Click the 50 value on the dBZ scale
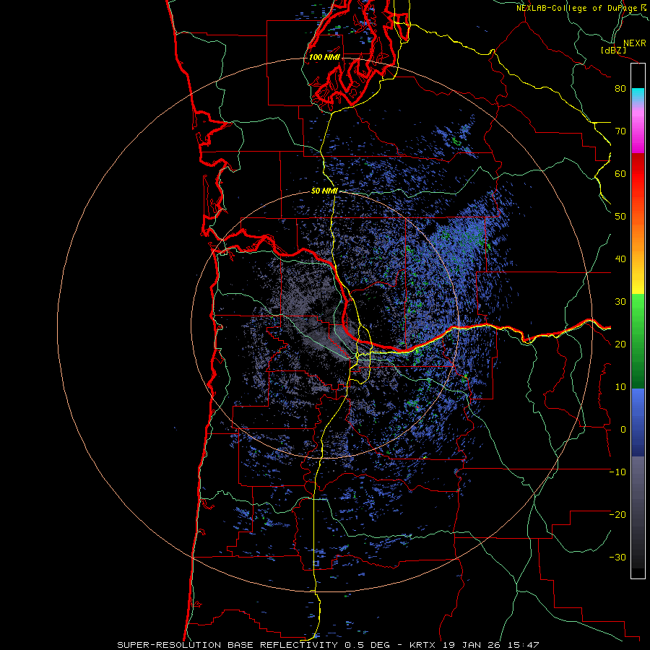Screen dimensions: 650x650 tap(620, 217)
